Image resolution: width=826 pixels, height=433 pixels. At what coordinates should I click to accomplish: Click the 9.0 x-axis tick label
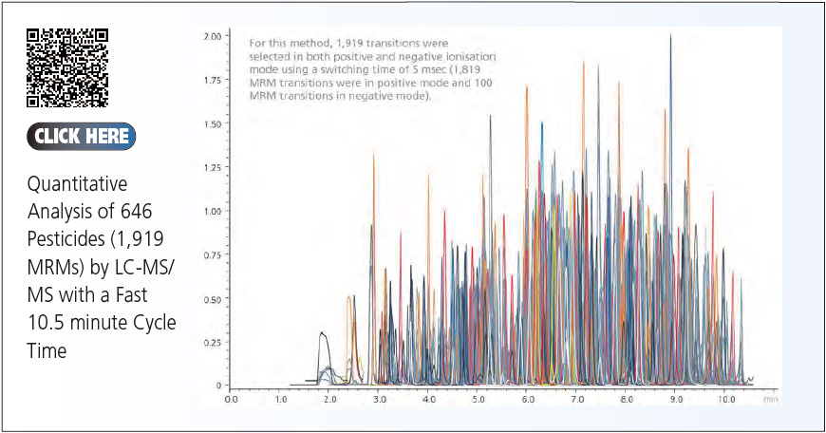click(x=676, y=399)
